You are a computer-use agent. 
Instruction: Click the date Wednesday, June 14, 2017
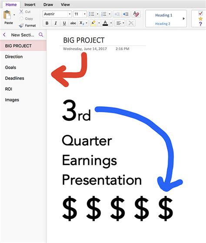tap(85, 49)
